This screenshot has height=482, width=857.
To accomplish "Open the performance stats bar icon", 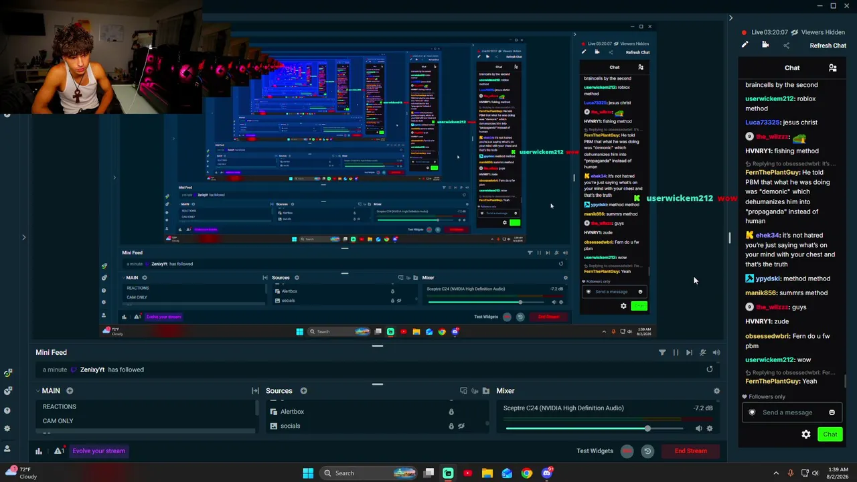I will tap(39, 451).
